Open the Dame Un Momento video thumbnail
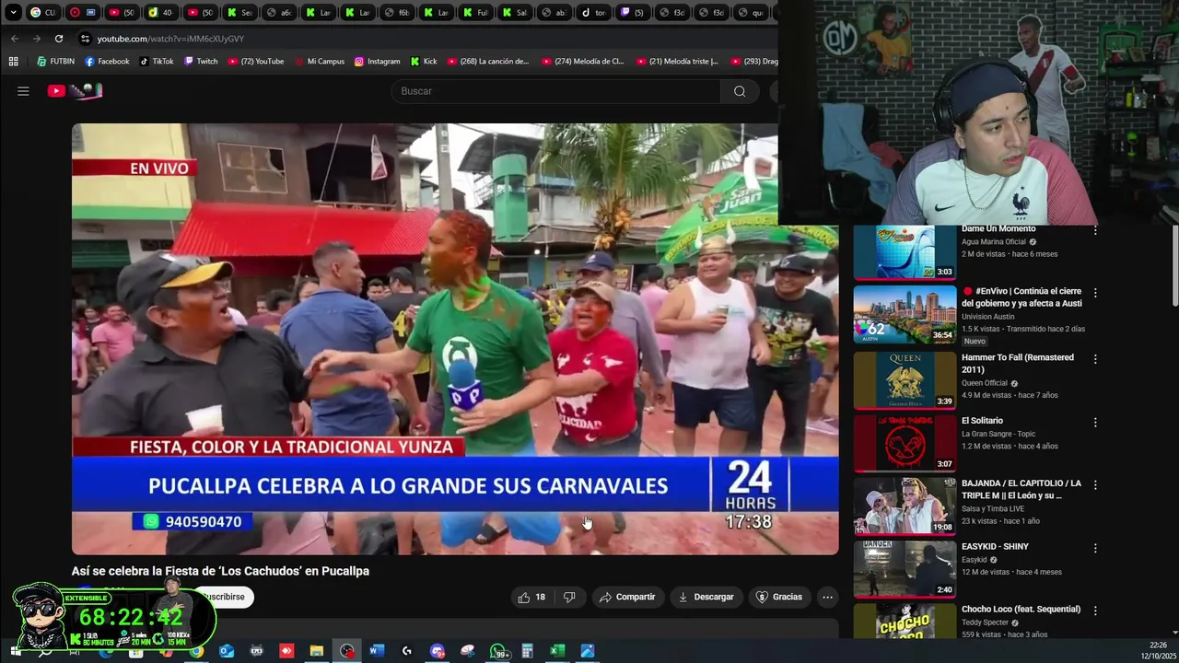Image resolution: width=1179 pixels, height=663 pixels. click(x=905, y=251)
